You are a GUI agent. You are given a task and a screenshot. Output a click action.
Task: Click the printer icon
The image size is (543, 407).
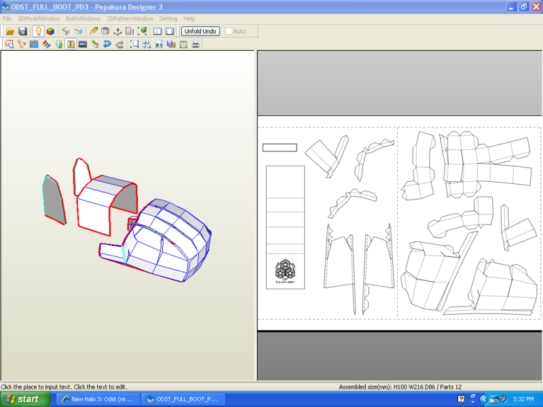(x=196, y=44)
